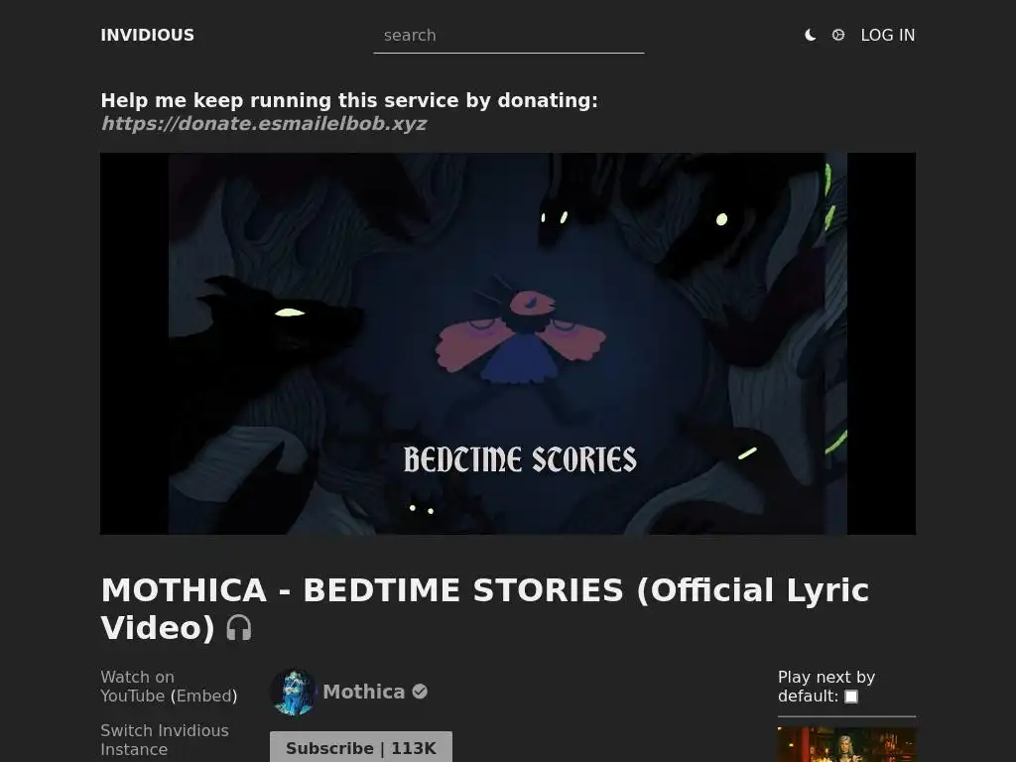1016x762 pixels.
Task: Toggle dark theme moon icon
Action: pos(810,35)
